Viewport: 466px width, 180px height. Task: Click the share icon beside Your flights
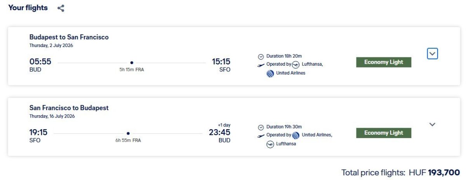tap(61, 8)
